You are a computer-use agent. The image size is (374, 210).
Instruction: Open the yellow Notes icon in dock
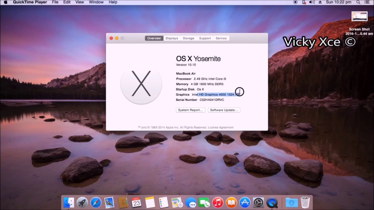[x=150, y=202]
